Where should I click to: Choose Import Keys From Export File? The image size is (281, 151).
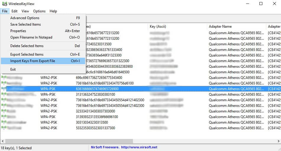[x=43, y=61]
